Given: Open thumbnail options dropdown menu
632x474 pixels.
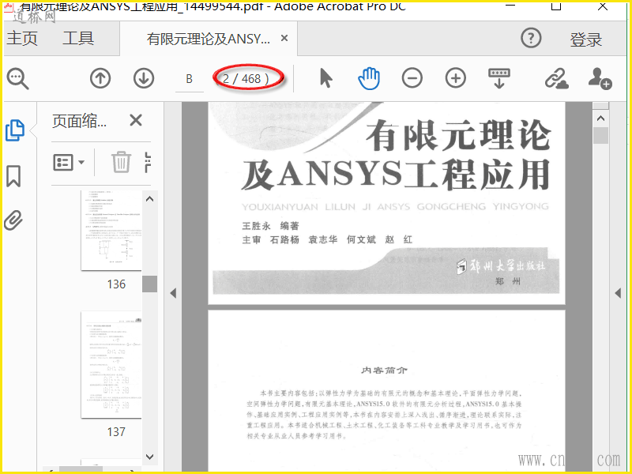Looking at the screenshot, I should coord(69,163).
